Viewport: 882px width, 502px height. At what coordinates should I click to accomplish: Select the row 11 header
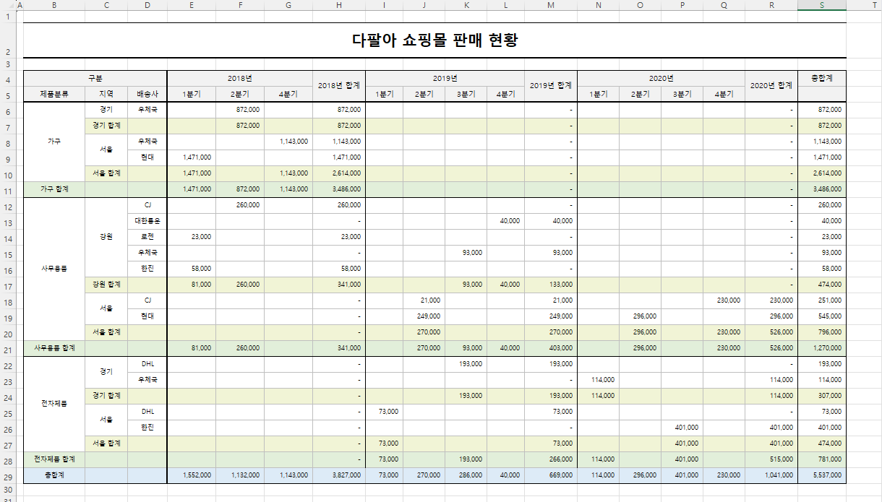7,189
